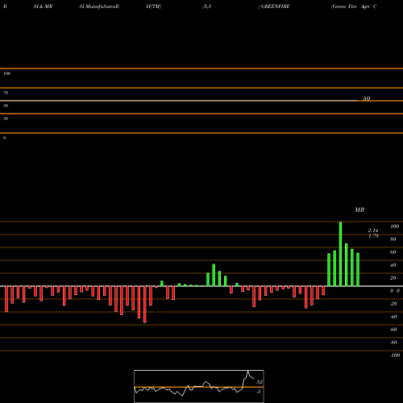This screenshot has width=403, height=403.
Task: Click the 'SI(TM)' header label
Action: click(153, 6)
